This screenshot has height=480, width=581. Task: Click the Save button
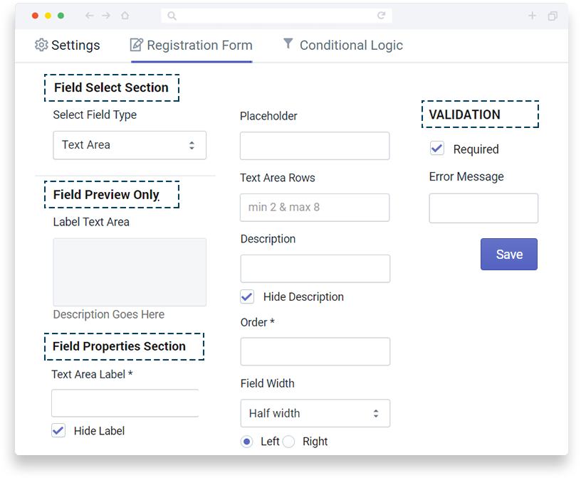point(509,255)
